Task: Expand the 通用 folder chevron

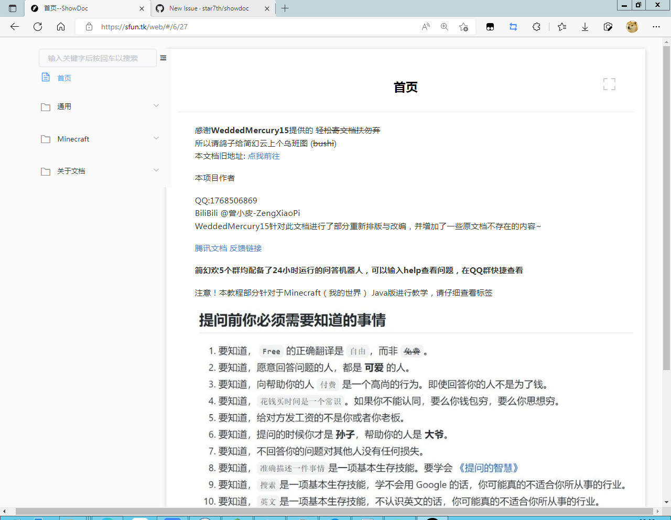Action: pyautogui.click(x=156, y=106)
